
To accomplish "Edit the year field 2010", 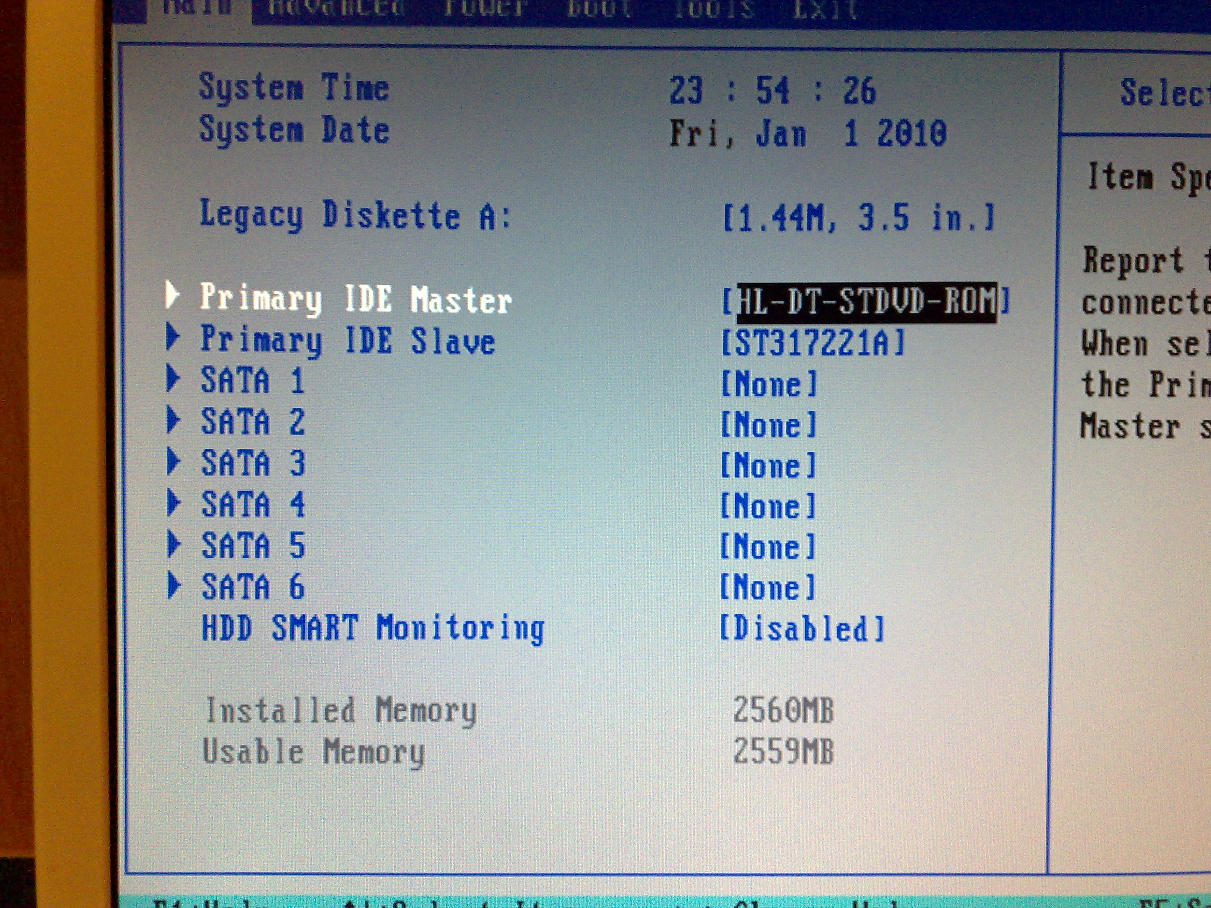I will click(912, 134).
